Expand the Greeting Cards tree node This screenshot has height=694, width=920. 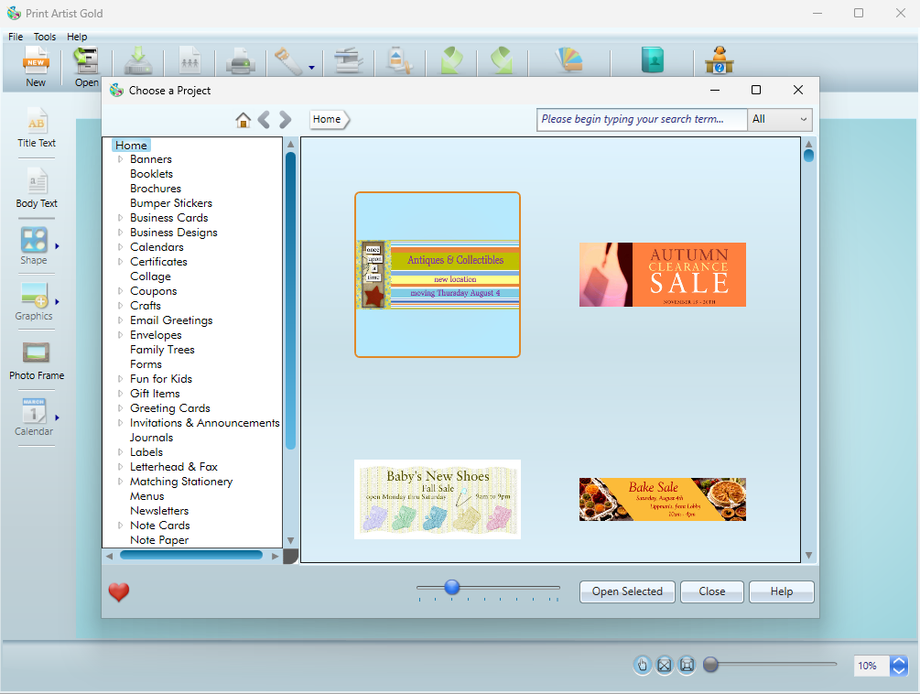(120, 408)
